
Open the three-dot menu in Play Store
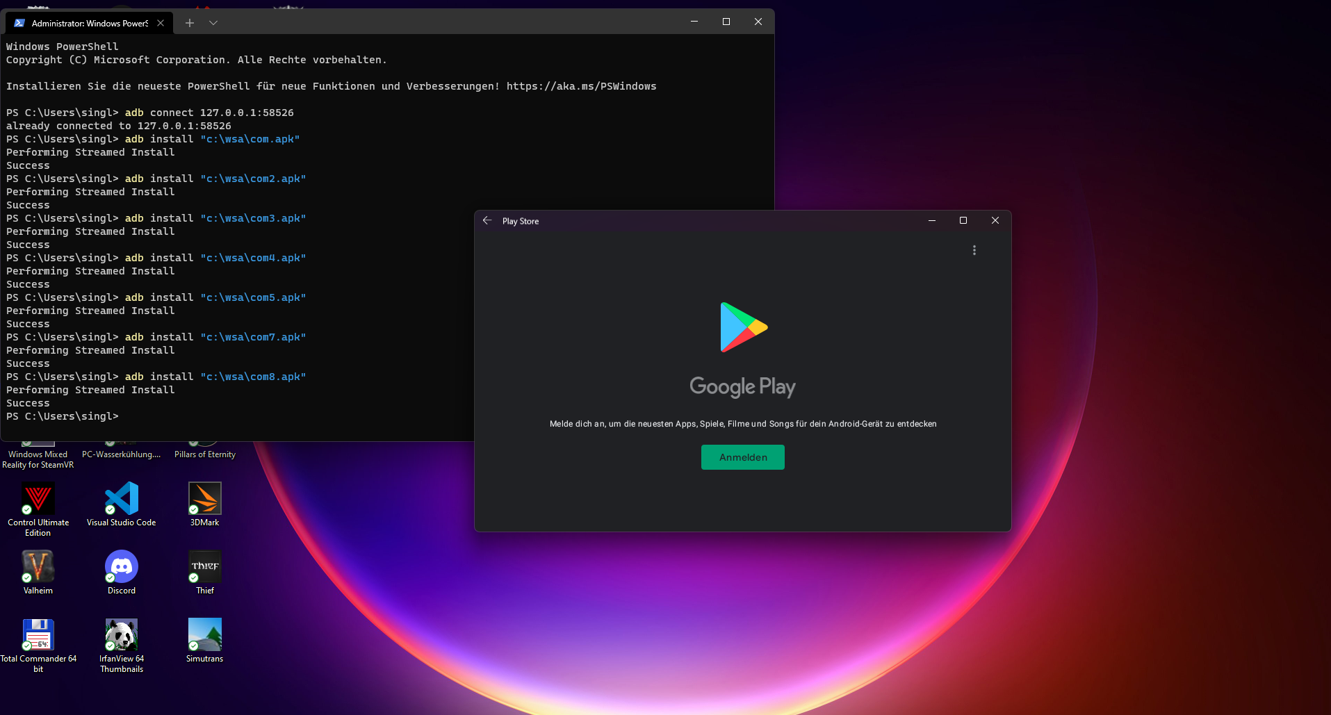tap(974, 250)
